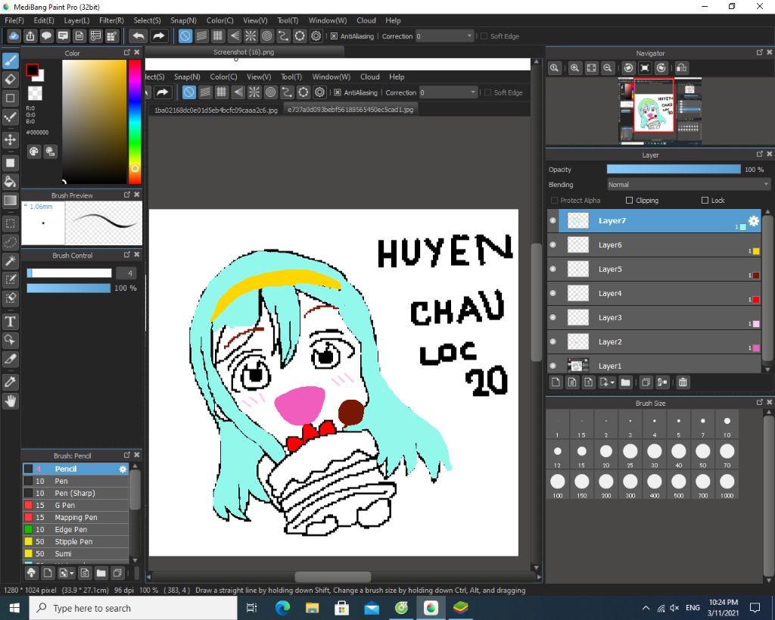
Task: Click the Navigator preview thumbnail
Action: pyautogui.click(x=659, y=111)
